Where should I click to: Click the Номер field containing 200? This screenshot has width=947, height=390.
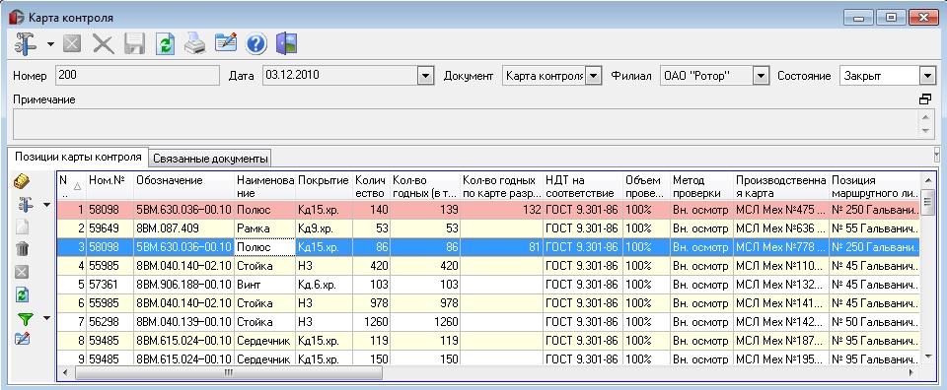[x=137, y=76]
